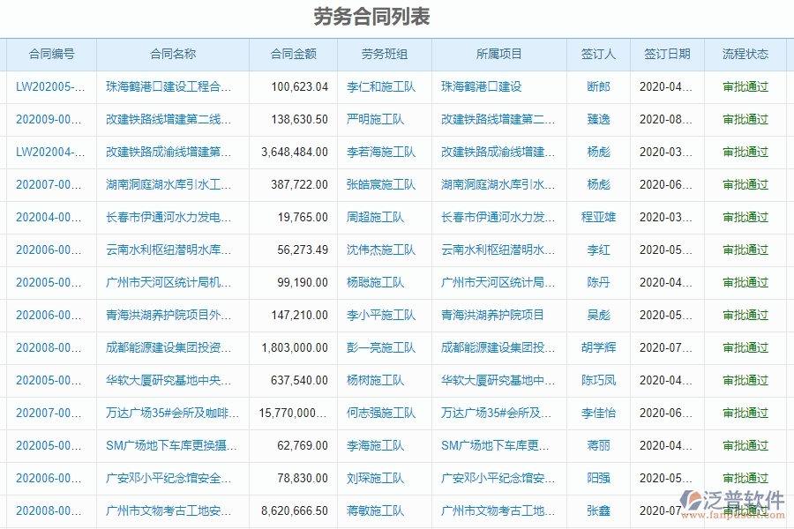
Task: Click the 签订日期 column header
Action: pyautogui.click(x=666, y=54)
